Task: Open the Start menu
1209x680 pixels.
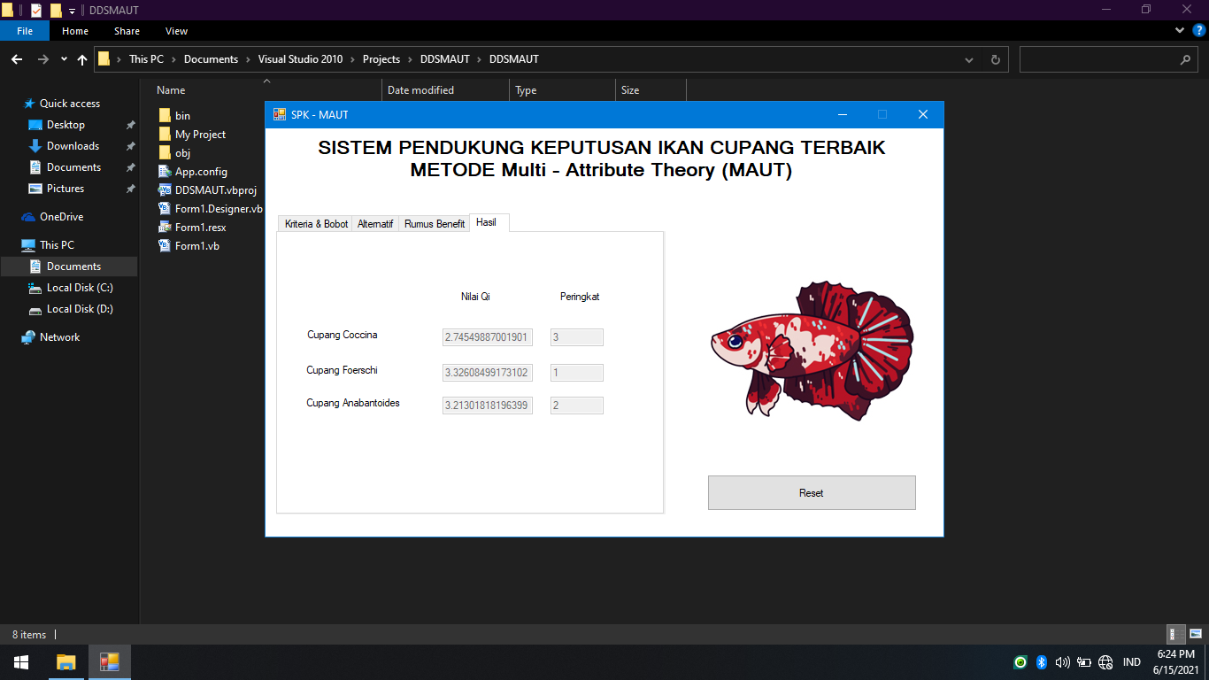Action: (19, 661)
